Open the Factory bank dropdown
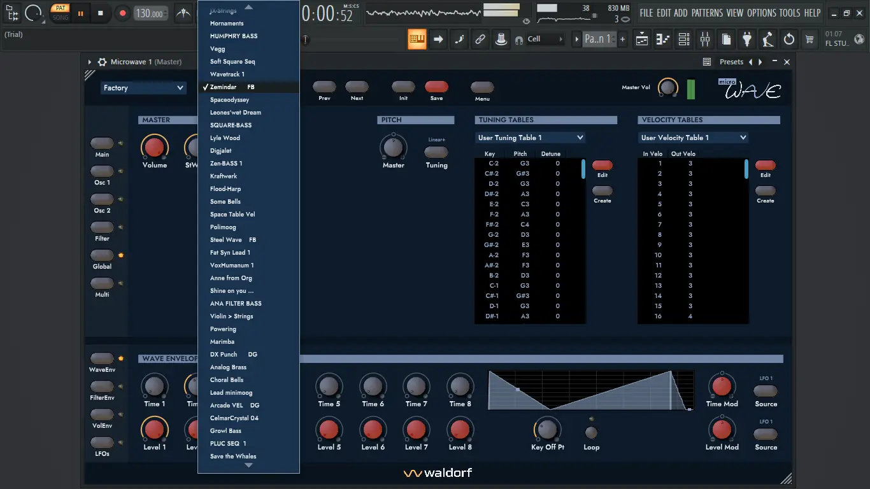Viewport: 870px width, 489px height. coord(143,88)
